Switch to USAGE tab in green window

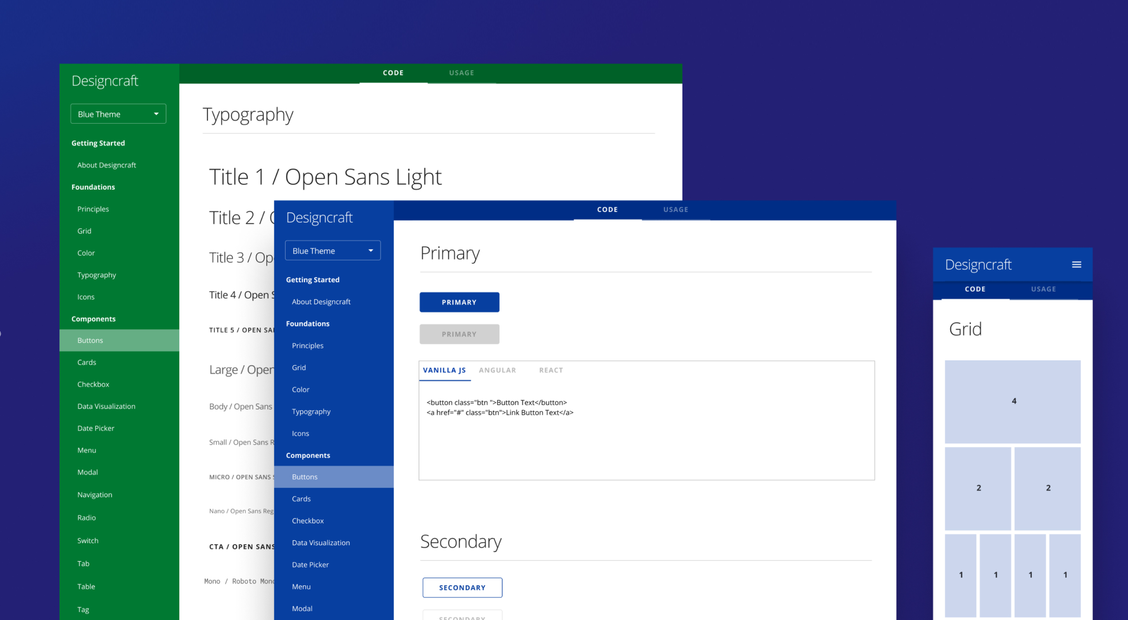(461, 73)
